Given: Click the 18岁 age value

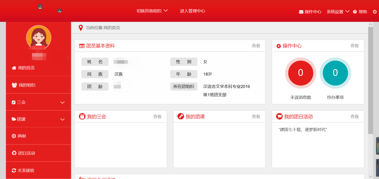Looking at the screenshot, I should coord(208,74).
